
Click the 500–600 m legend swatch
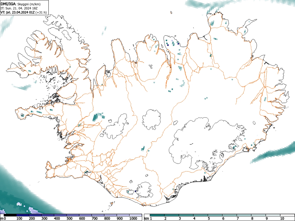73,215
